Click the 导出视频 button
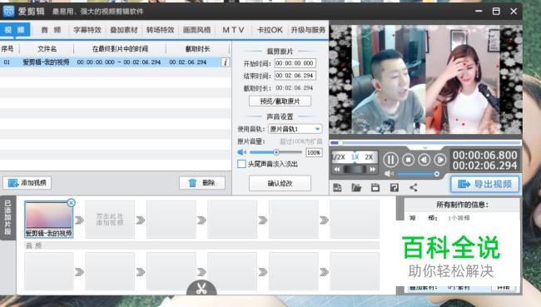Viewport: 541px width, 307px height. [484, 184]
